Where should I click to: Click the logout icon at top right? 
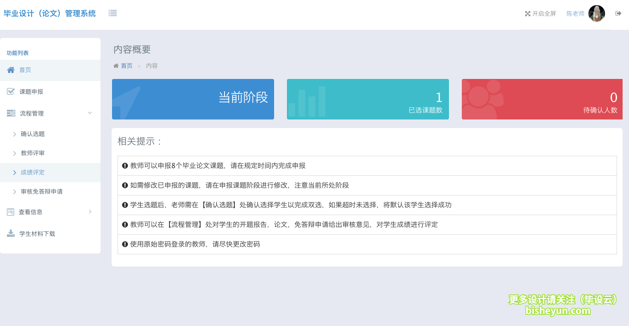click(x=618, y=13)
